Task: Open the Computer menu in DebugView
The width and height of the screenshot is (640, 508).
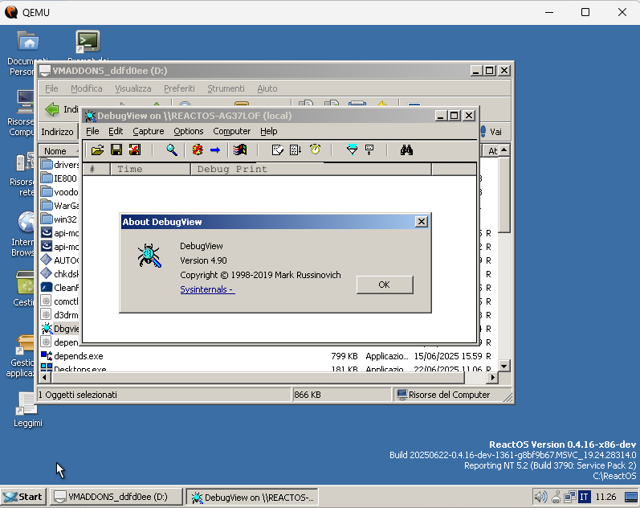Action: coord(231,131)
